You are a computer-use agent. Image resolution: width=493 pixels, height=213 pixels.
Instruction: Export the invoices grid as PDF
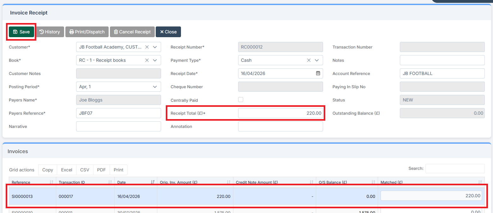[x=101, y=170]
